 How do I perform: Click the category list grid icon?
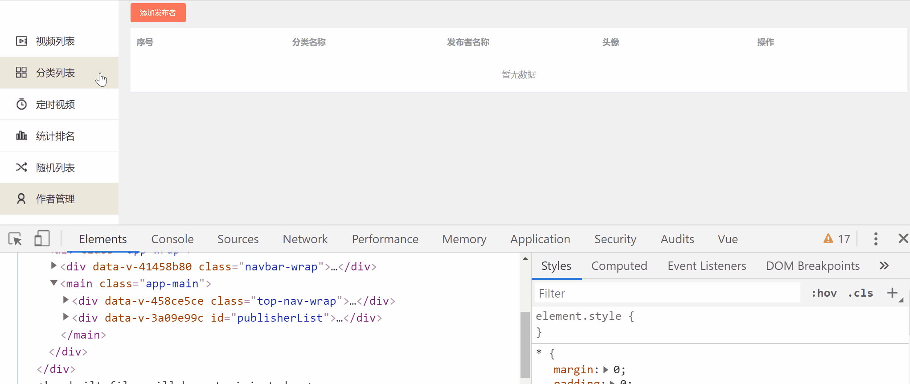pyautogui.click(x=21, y=73)
